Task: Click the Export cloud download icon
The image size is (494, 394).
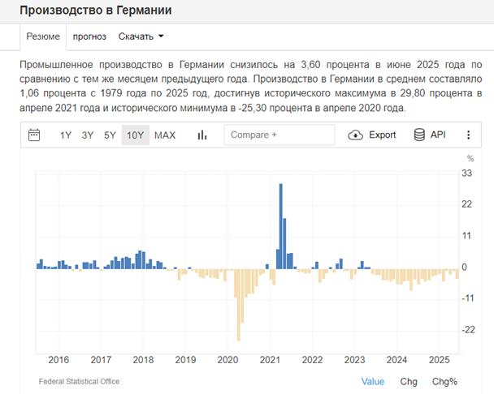Action: 355,135
